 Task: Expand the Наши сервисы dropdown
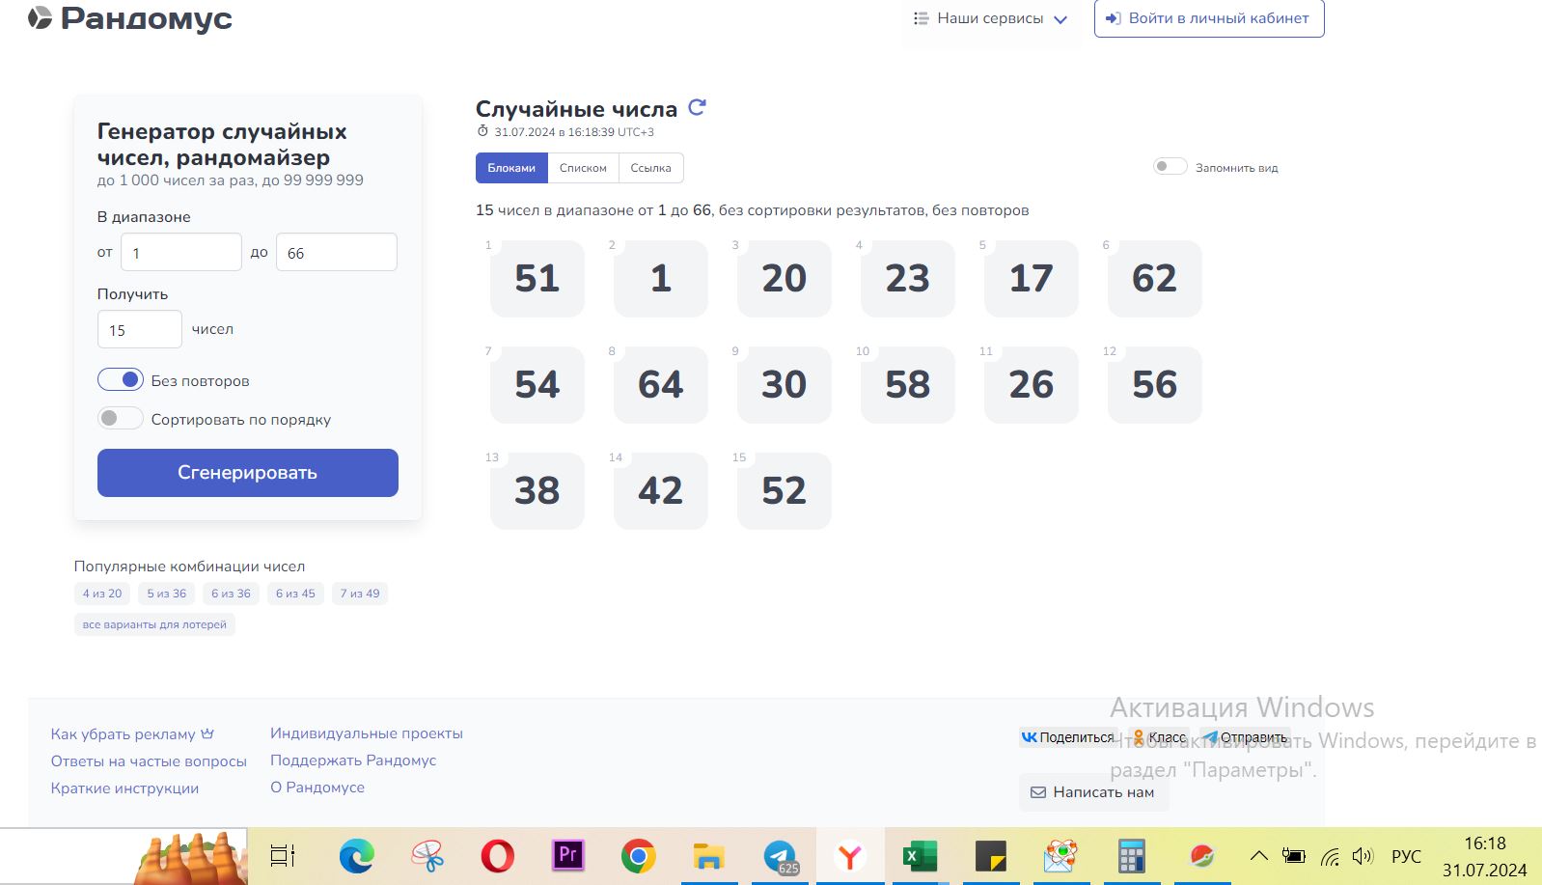point(990,18)
